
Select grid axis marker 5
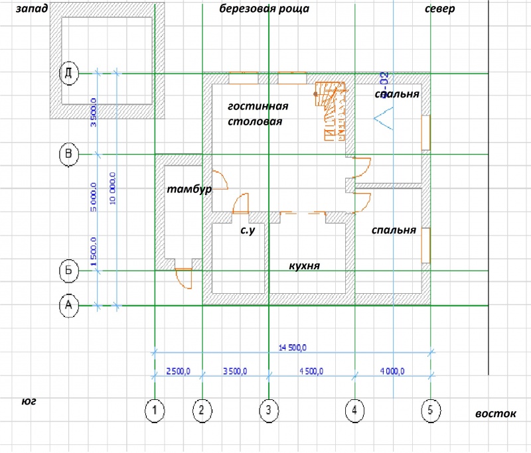point(431,411)
